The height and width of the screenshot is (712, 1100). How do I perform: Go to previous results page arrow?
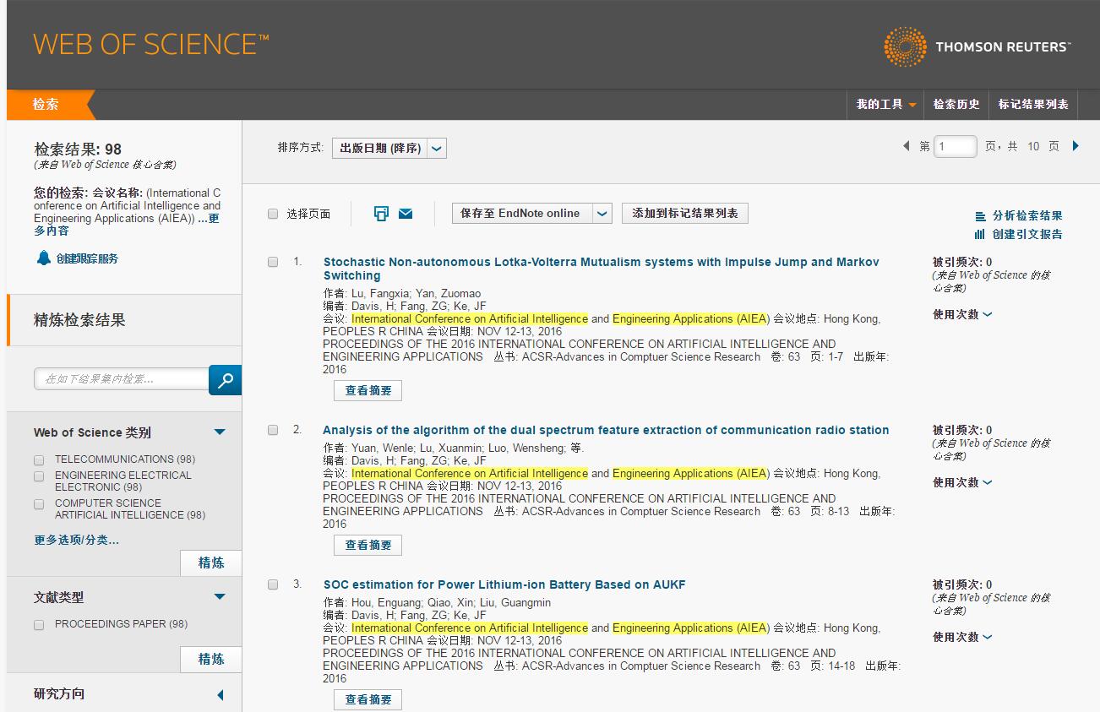[907, 146]
